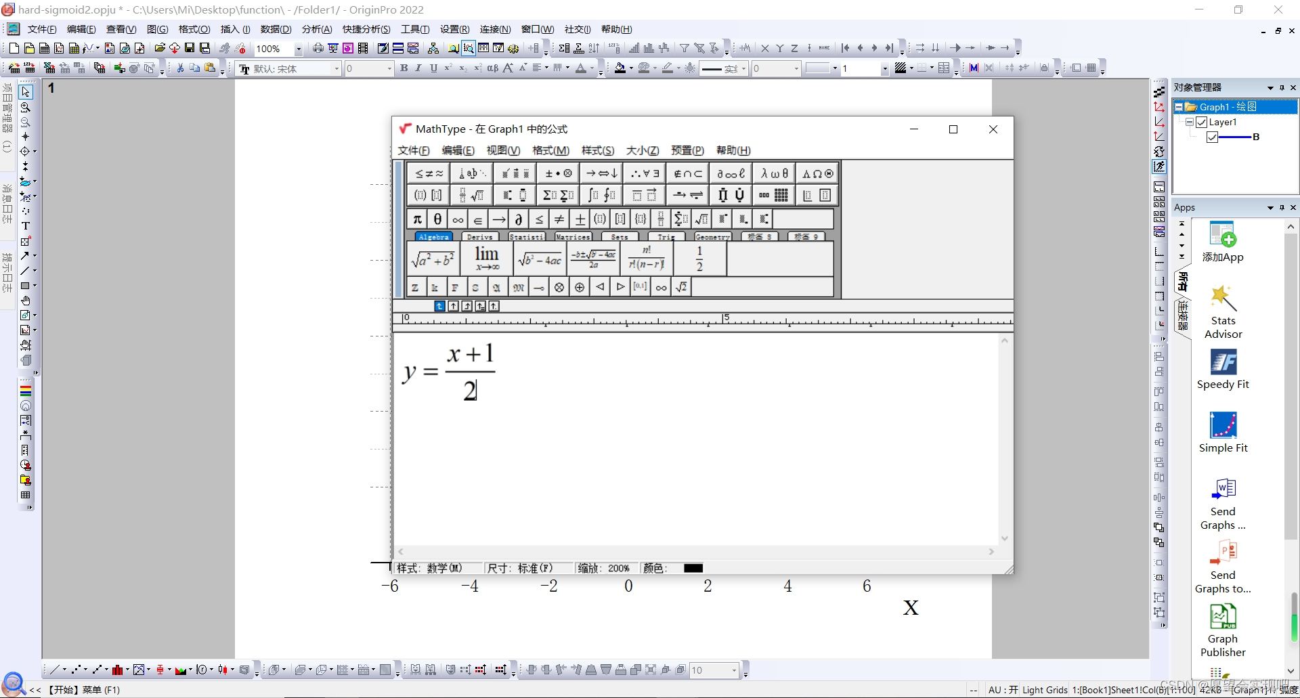Screen dimensions: 1300x698
Task: Switch to the Geometry tab in MathType
Action: coord(713,237)
